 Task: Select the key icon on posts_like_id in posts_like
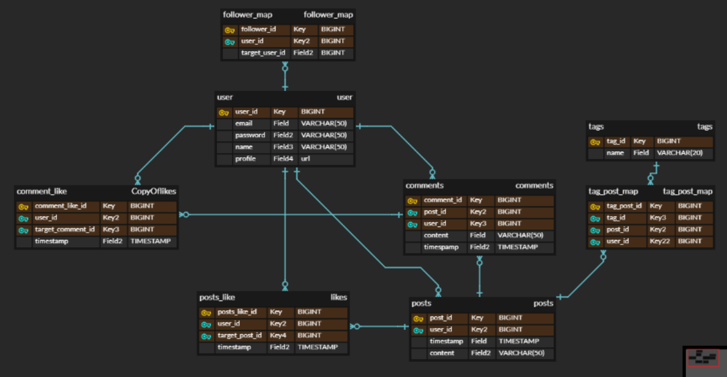coord(206,312)
